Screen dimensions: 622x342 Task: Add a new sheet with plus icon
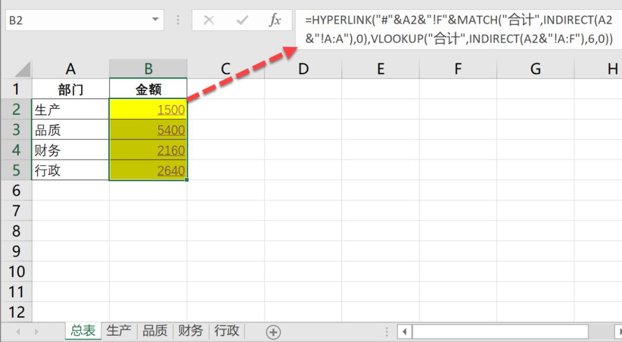tap(273, 332)
